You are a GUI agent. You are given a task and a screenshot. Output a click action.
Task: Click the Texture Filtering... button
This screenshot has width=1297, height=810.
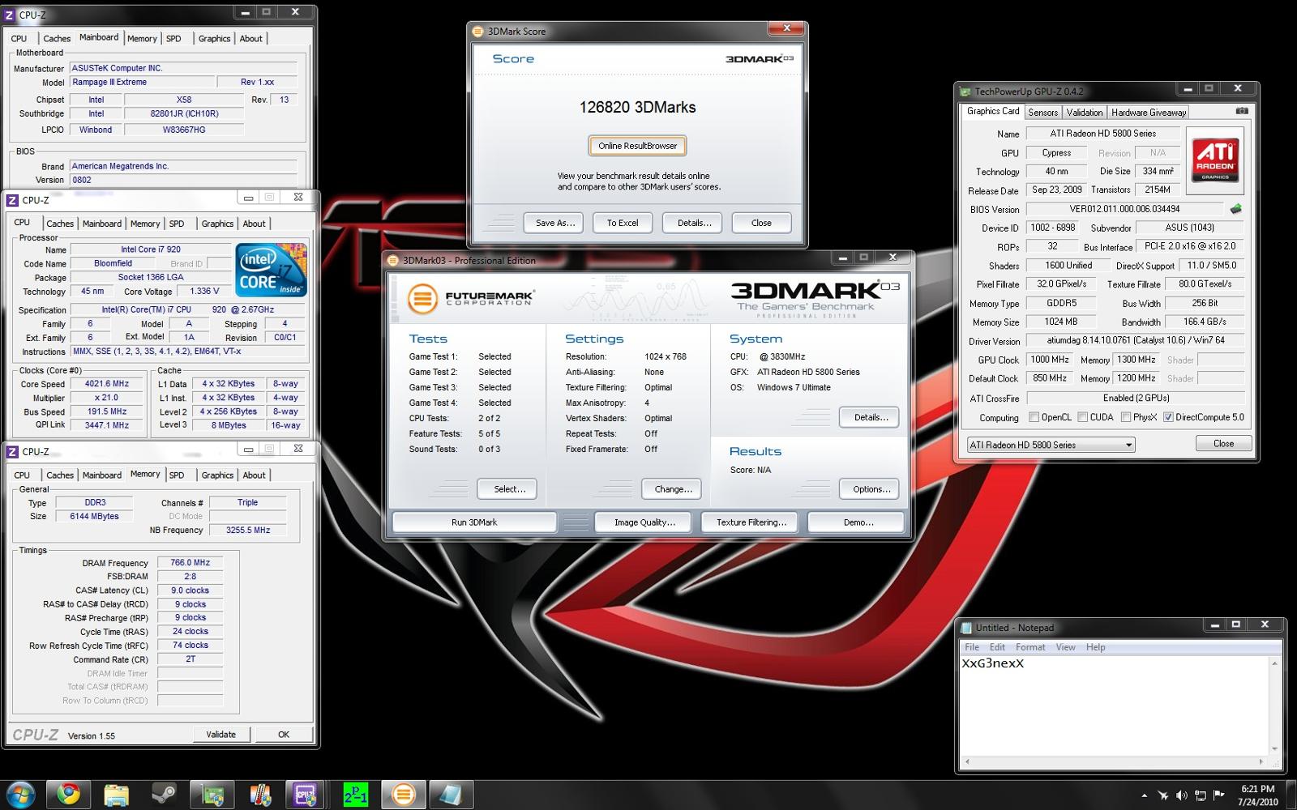pyautogui.click(x=751, y=522)
